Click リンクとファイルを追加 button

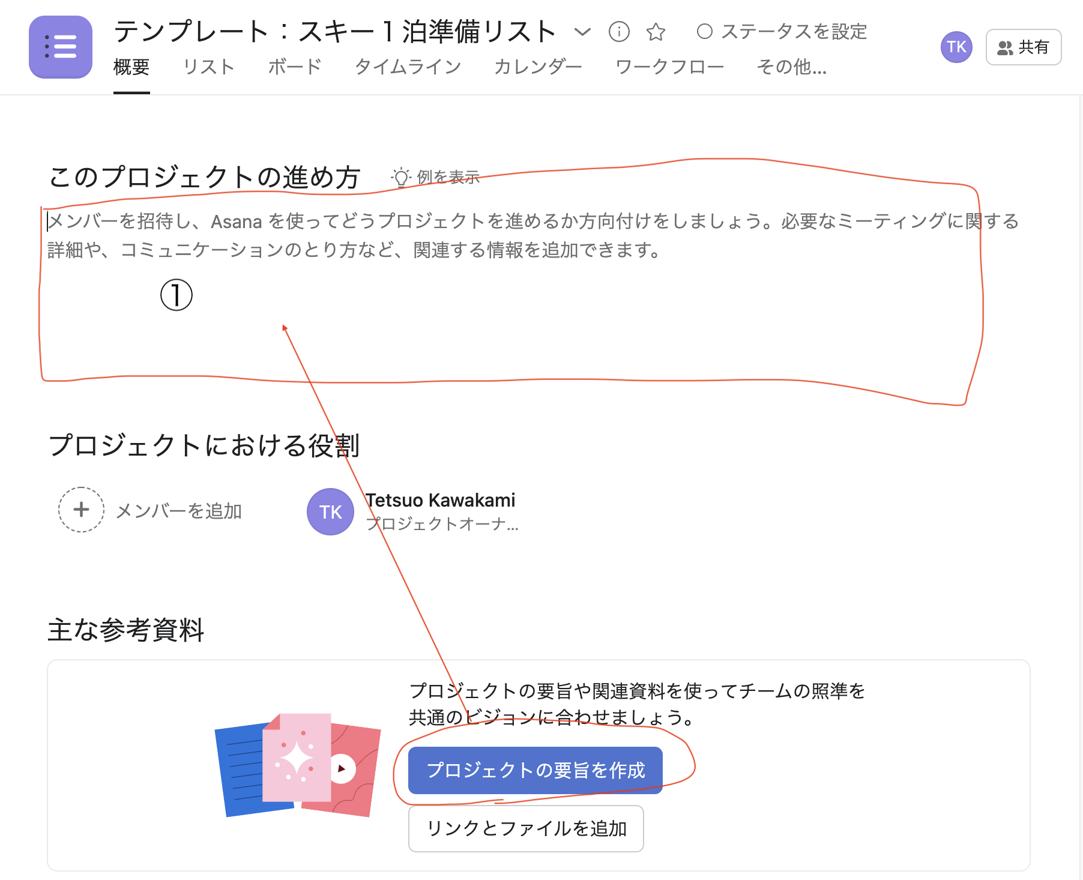pyautogui.click(x=526, y=828)
